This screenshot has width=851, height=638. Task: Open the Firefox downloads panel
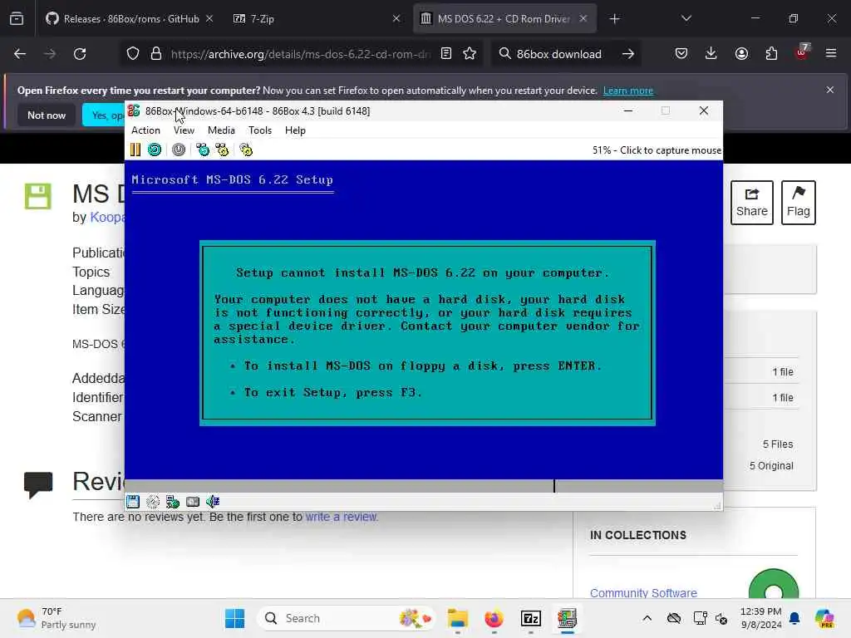tap(711, 54)
